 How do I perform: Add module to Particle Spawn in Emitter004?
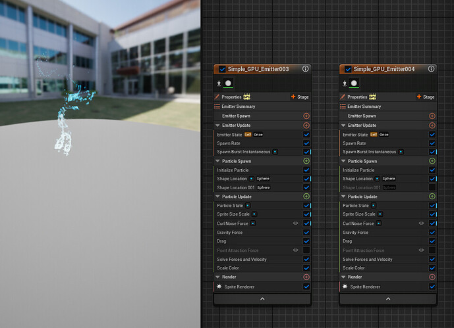pos(432,161)
